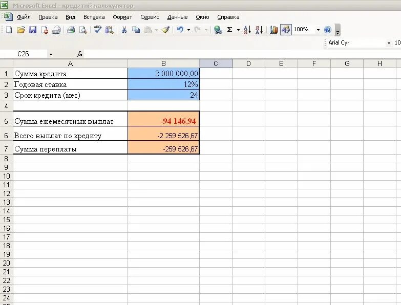The image size is (401, 305).
Task: Select the -2 259 526,67 cell
Action: coord(164,134)
